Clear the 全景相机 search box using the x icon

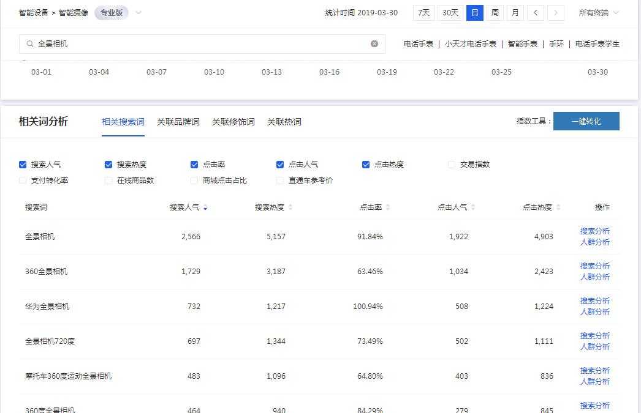pos(373,43)
